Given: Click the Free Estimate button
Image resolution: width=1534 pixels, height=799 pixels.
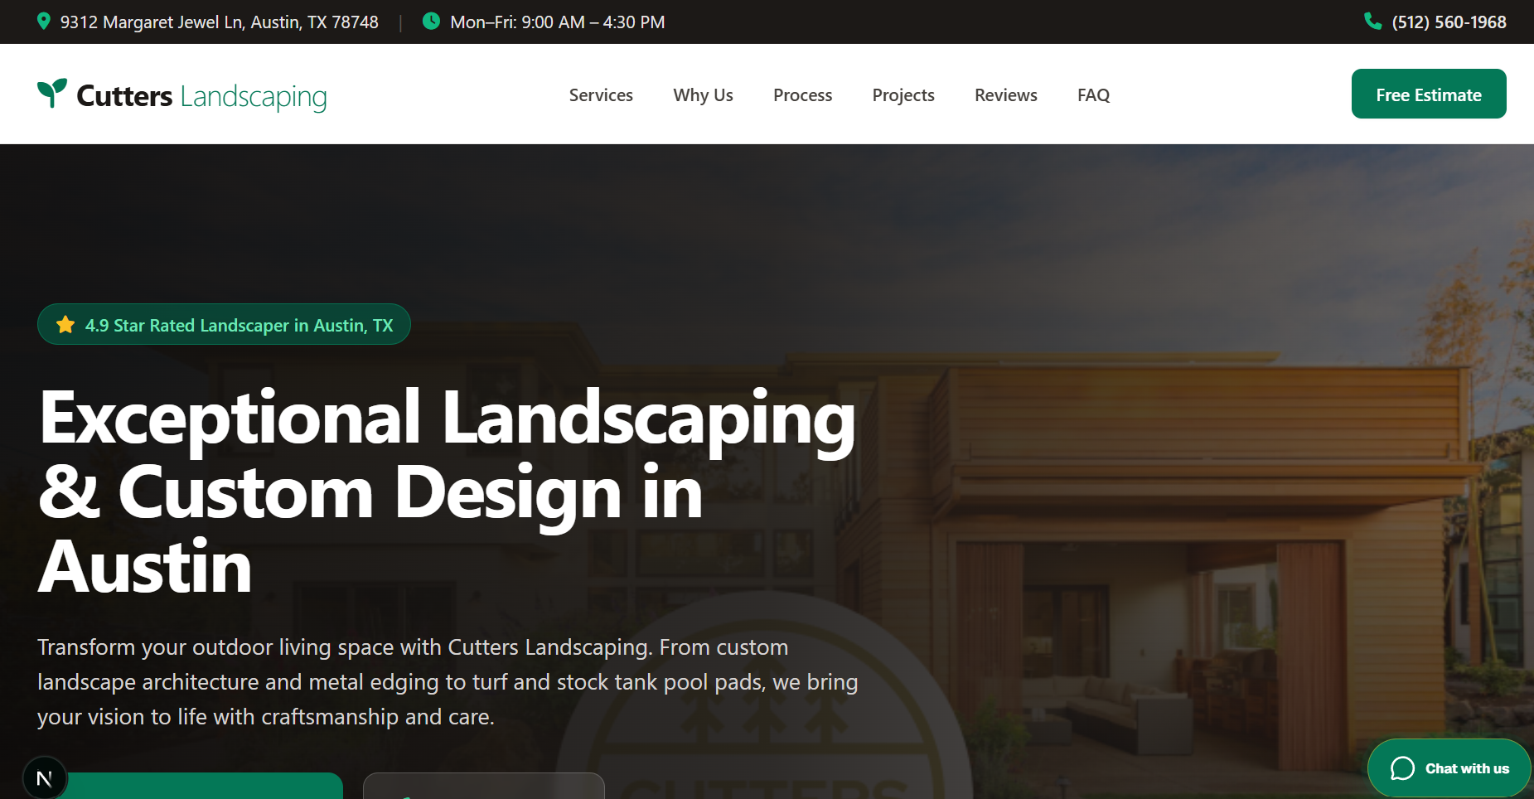Looking at the screenshot, I should [x=1429, y=94].
